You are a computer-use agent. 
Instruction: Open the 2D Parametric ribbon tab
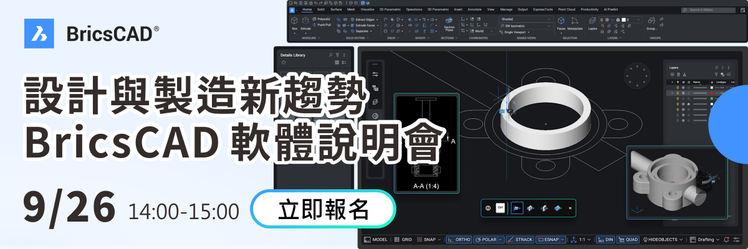click(390, 9)
